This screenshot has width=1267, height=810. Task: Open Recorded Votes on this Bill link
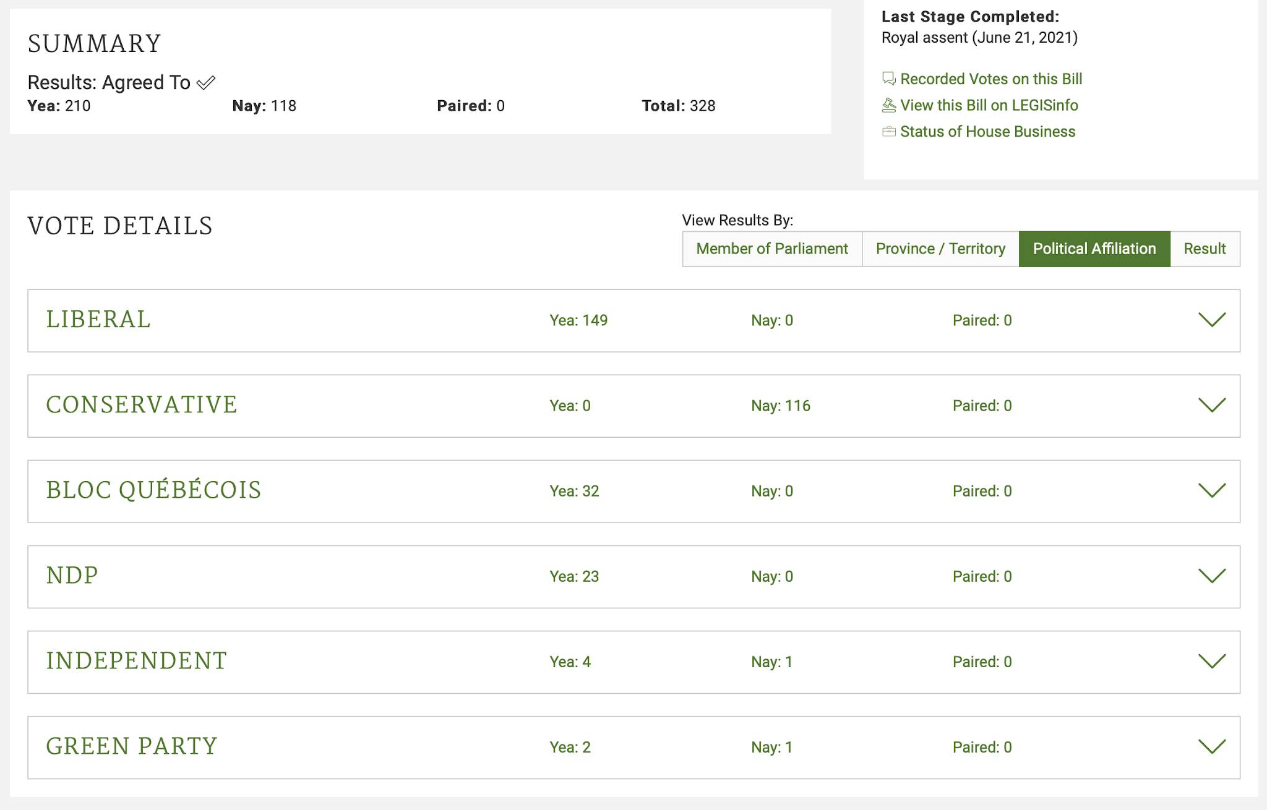point(991,79)
